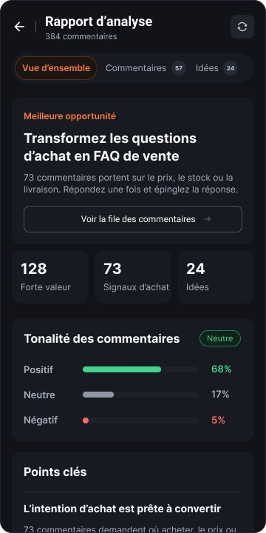Click the green Positif progress bar
This screenshot has height=533, width=266.
coord(122,369)
